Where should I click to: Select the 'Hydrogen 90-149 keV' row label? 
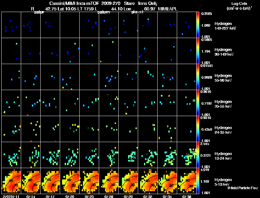click(x=224, y=52)
